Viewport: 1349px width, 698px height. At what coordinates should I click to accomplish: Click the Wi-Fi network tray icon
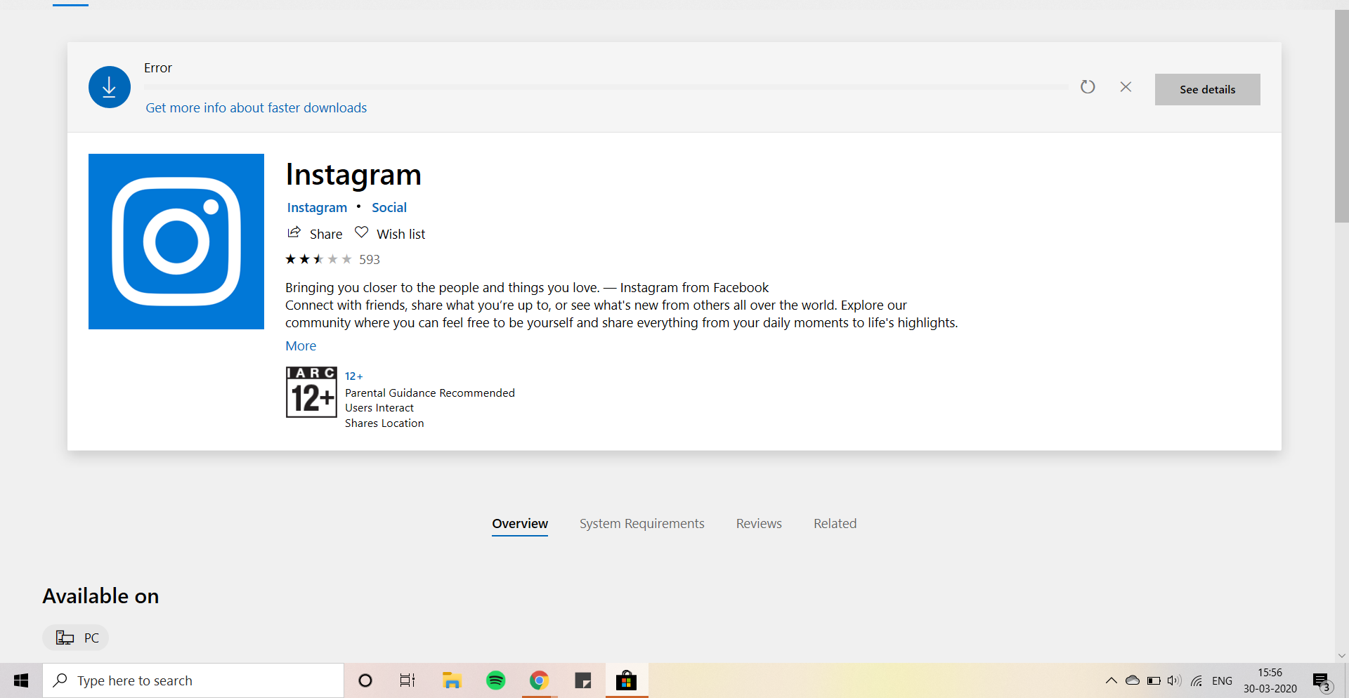click(1197, 680)
